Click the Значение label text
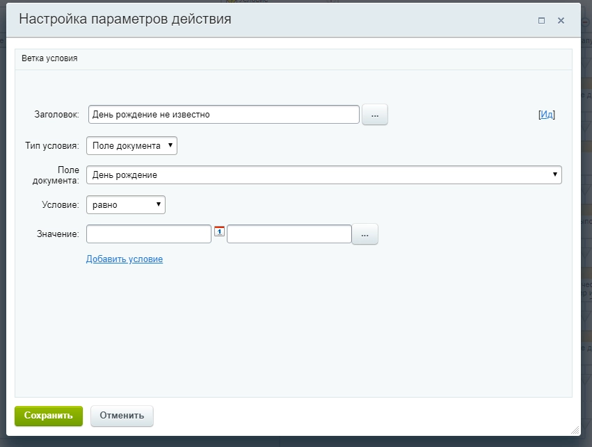Screen dimensions: 592x447 [58, 234]
